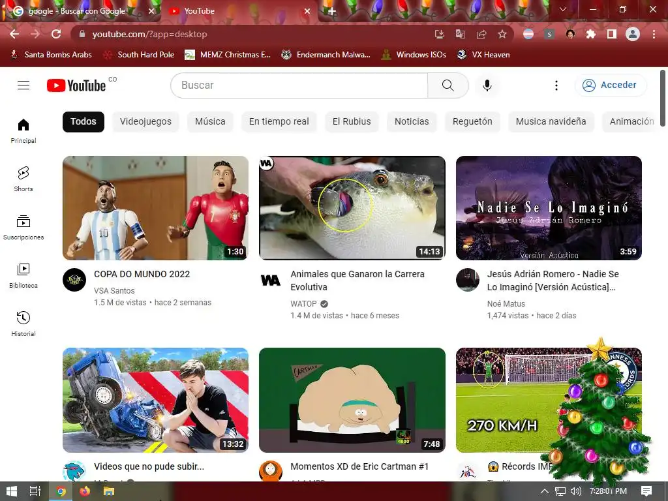Open the pufferfish video thumbnail
Image resolution: width=668 pixels, height=501 pixels.
[352, 208]
